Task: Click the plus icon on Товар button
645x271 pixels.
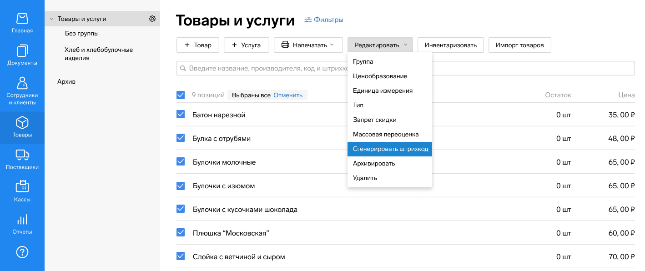Action: click(x=187, y=45)
